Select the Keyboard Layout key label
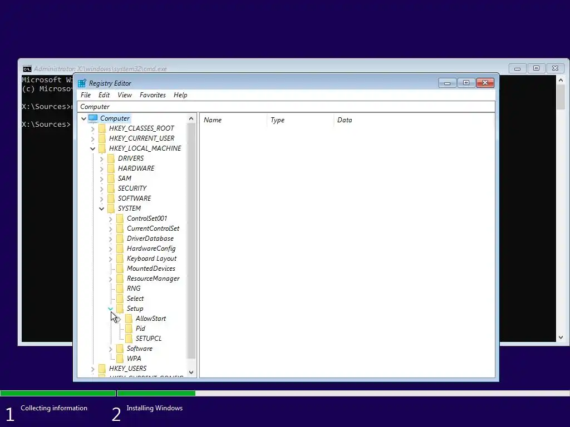This screenshot has width=570, height=427. 151,259
